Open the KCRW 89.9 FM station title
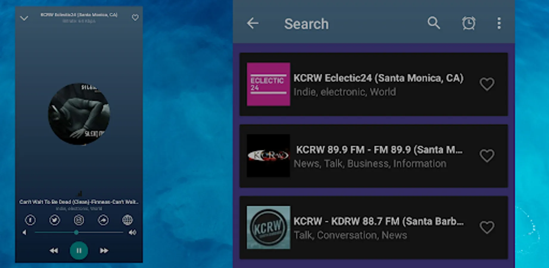The width and height of the screenshot is (549, 268). coord(380,150)
